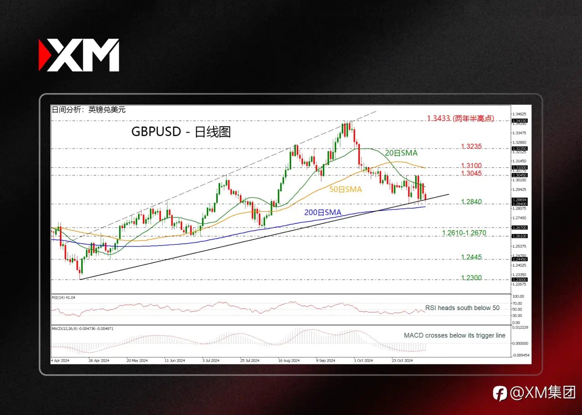Click the '20 May 2024' date label
The width and height of the screenshot is (582, 415).
[136, 361]
